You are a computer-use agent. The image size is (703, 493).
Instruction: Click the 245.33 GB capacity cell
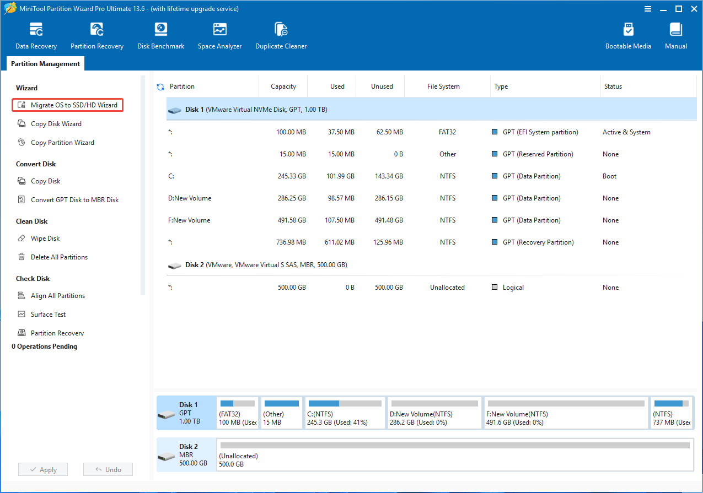coord(291,176)
